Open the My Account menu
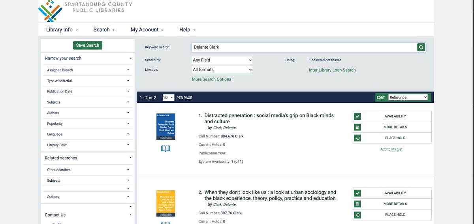Viewport: 474px width, 224px height. (147, 30)
